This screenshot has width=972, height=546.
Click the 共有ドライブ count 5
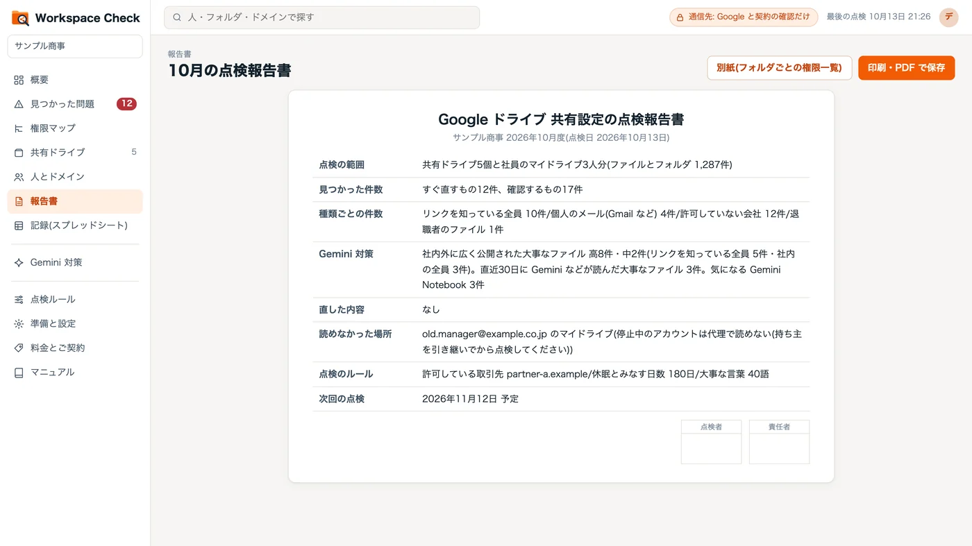point(134,153)
